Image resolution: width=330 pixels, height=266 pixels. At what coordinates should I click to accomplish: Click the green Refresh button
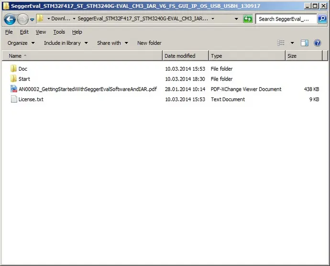point(247,19)
